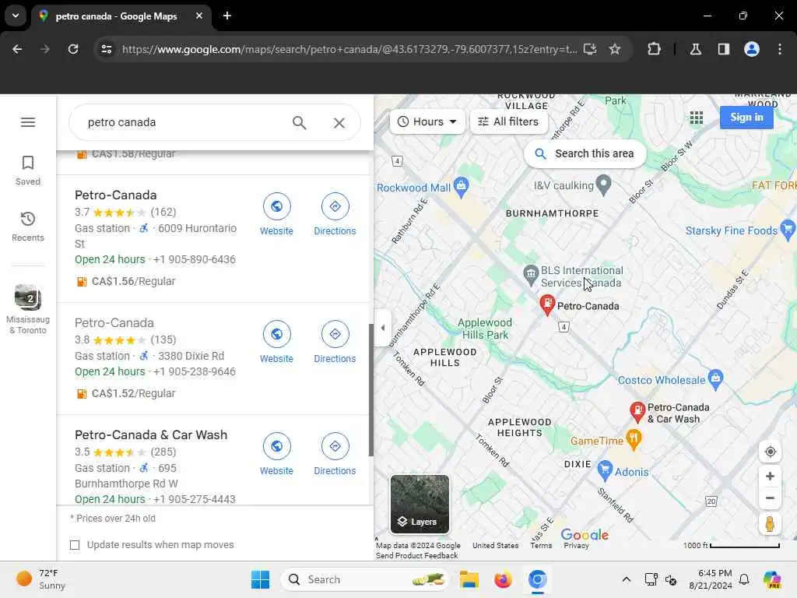The image size is (797, 598).
Task: Click Send Product Feedback link
Action: [x=417, y=556]
